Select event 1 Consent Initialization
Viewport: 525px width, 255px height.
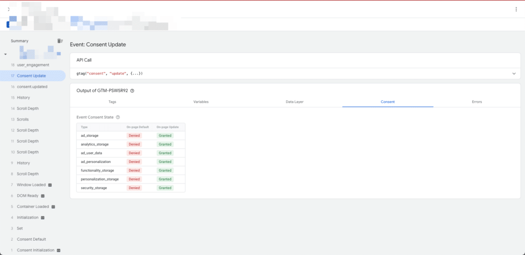[33, 250]
